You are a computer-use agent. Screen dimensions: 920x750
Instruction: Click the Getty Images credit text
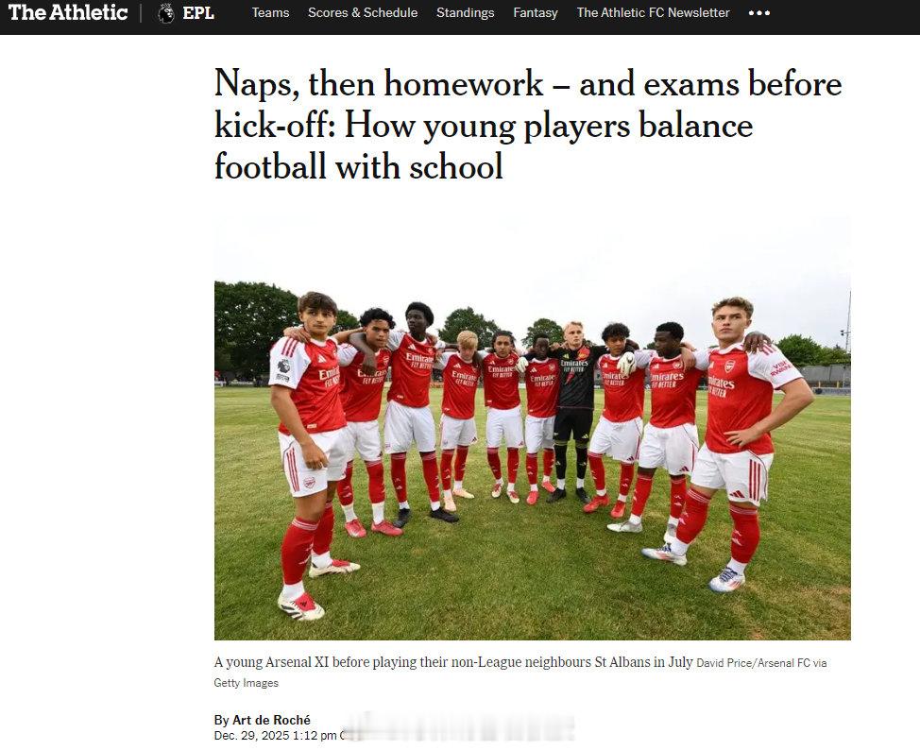point(246,683)
